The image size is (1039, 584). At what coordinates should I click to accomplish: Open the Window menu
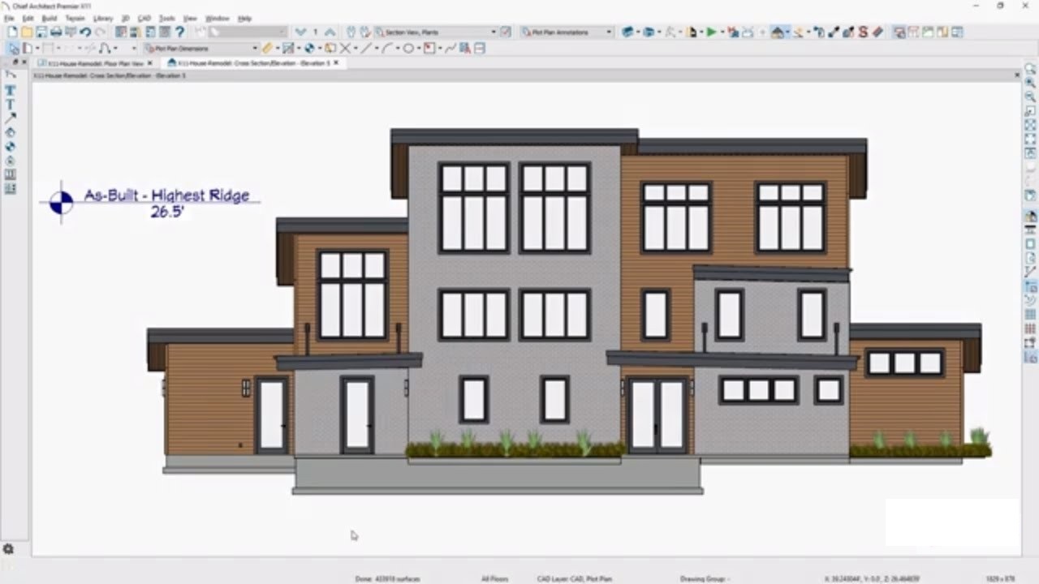(x=217, y=18)
